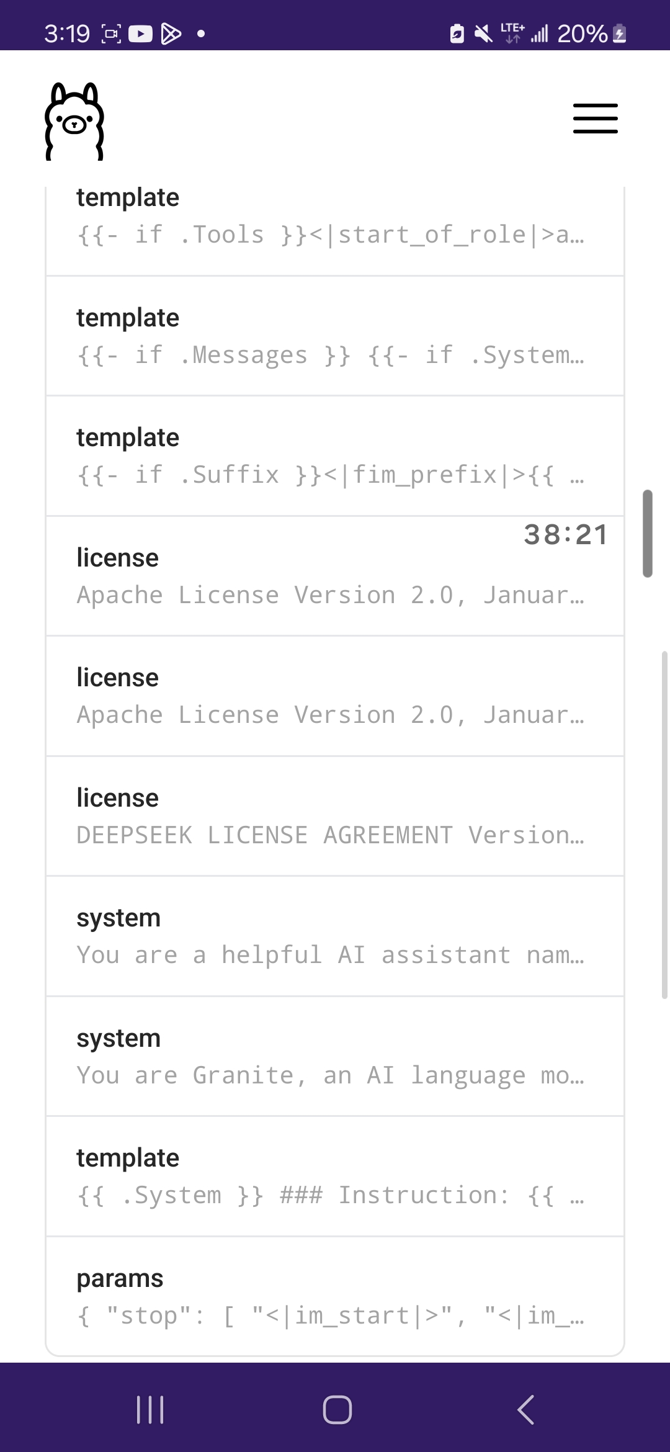Click the page scrollbar thumb
The height and width of the screenshot is (1452, 670).
[648, 534]
